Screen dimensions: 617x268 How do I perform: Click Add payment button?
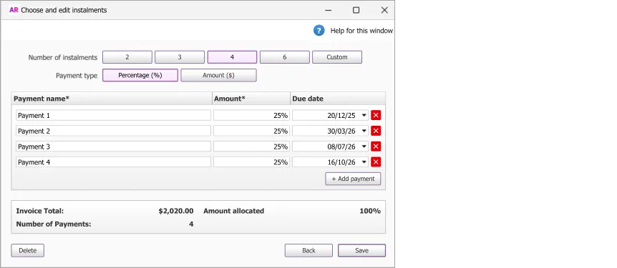click(353, 179)
